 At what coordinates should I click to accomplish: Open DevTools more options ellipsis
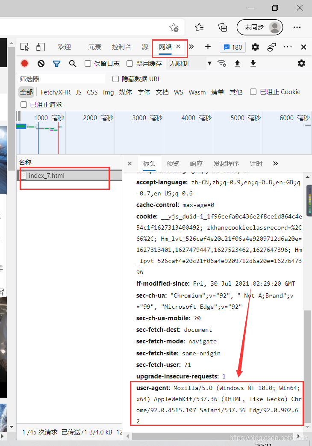tap(288, 47)
